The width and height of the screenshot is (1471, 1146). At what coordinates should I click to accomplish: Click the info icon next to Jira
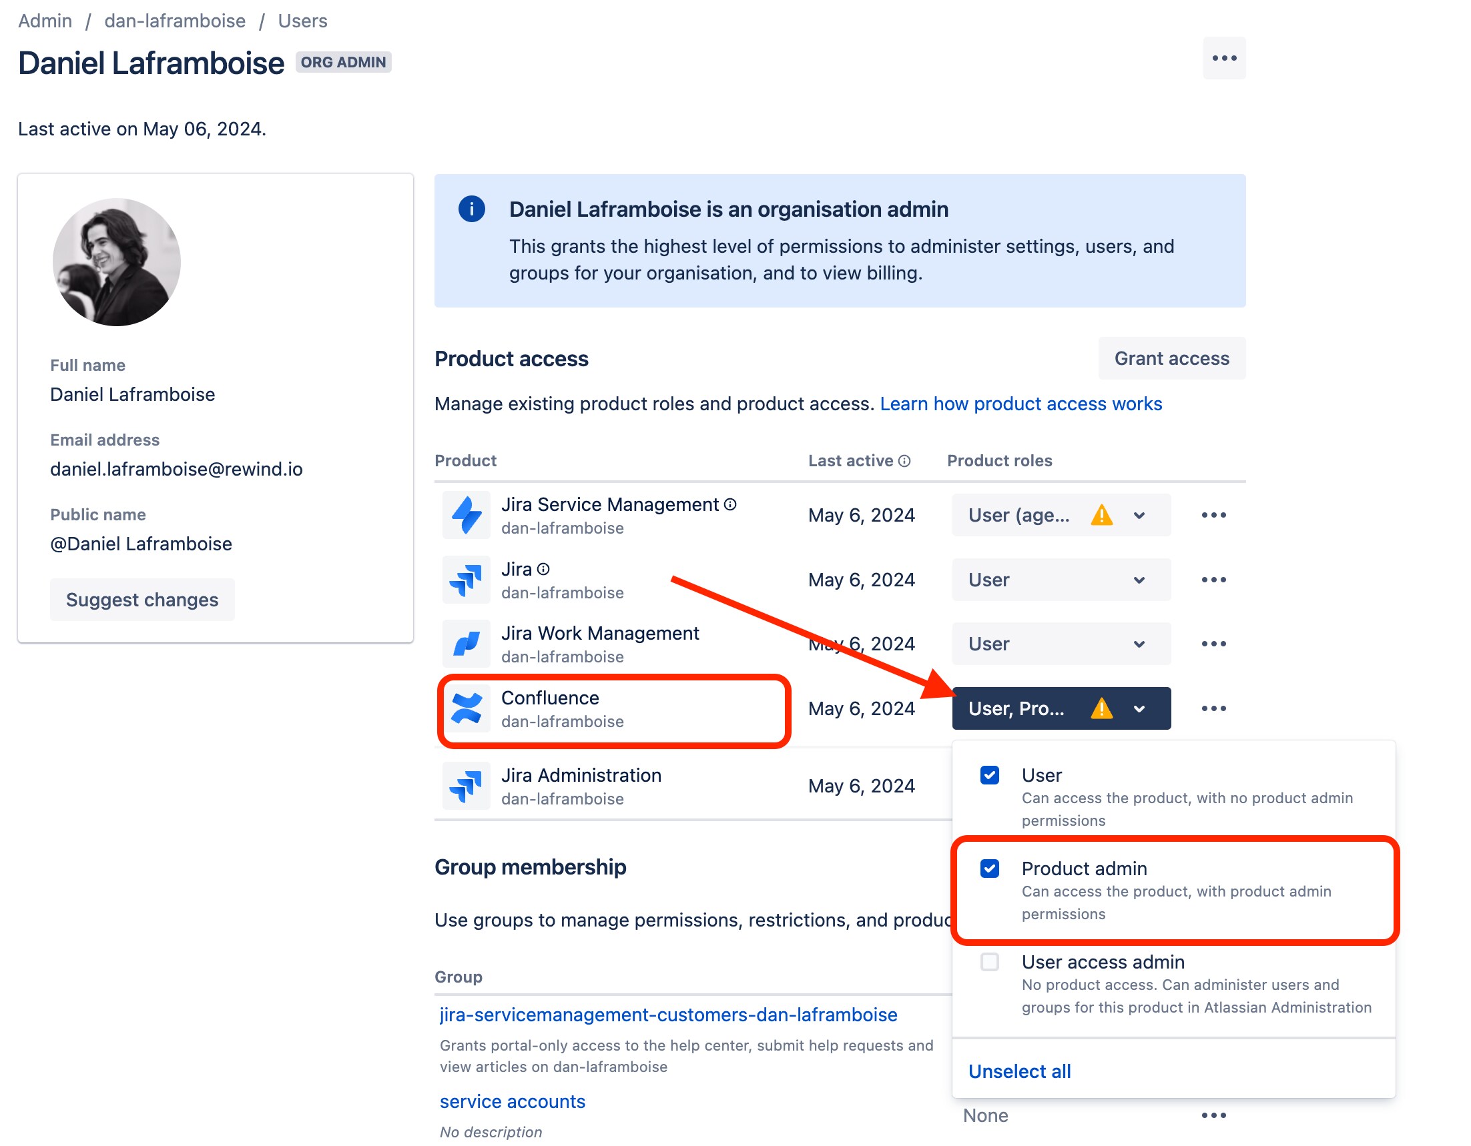[x=543, y=570]
